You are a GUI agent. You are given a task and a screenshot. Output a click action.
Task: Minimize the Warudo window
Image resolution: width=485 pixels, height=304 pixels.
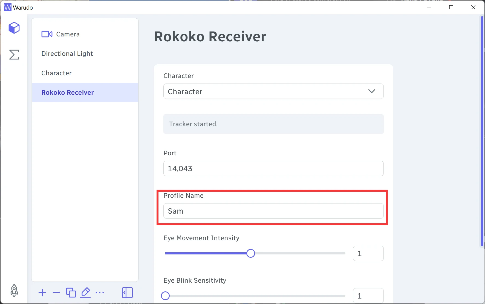[x=429, y=7]
